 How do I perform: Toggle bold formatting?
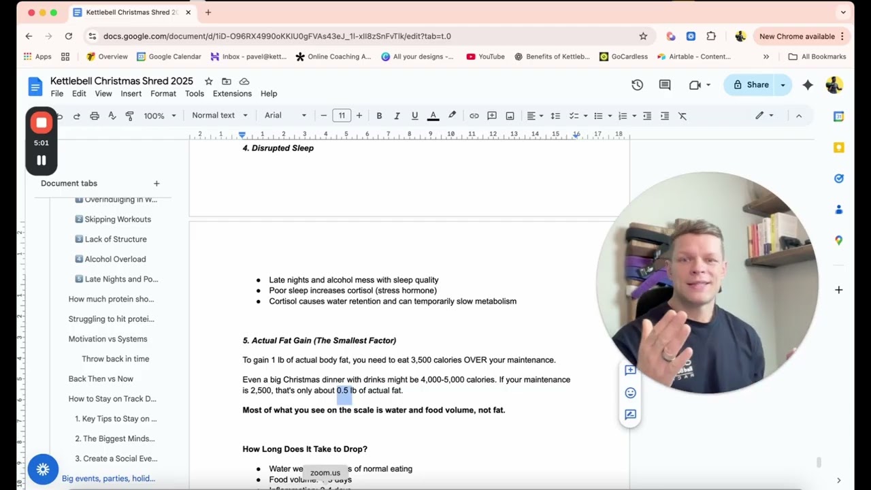tap(379, 116)
